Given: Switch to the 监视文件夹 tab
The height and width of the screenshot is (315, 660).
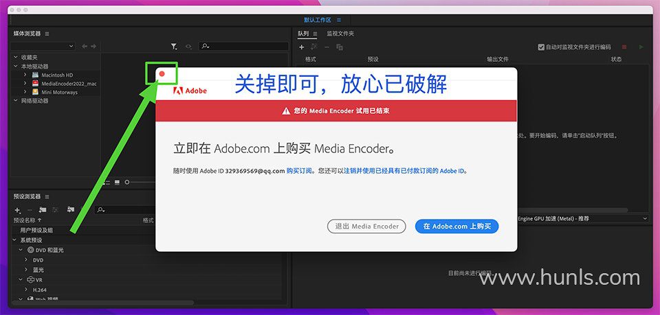Looking at the screenshot, I should pyautogui.click(x=340, y=34).
